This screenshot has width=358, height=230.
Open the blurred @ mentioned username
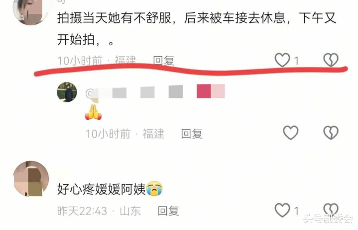(x=155, y=91)
